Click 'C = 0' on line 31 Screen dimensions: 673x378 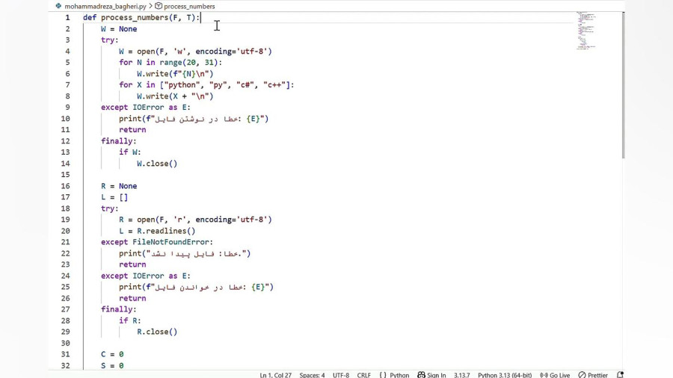(x=112, y=354)
